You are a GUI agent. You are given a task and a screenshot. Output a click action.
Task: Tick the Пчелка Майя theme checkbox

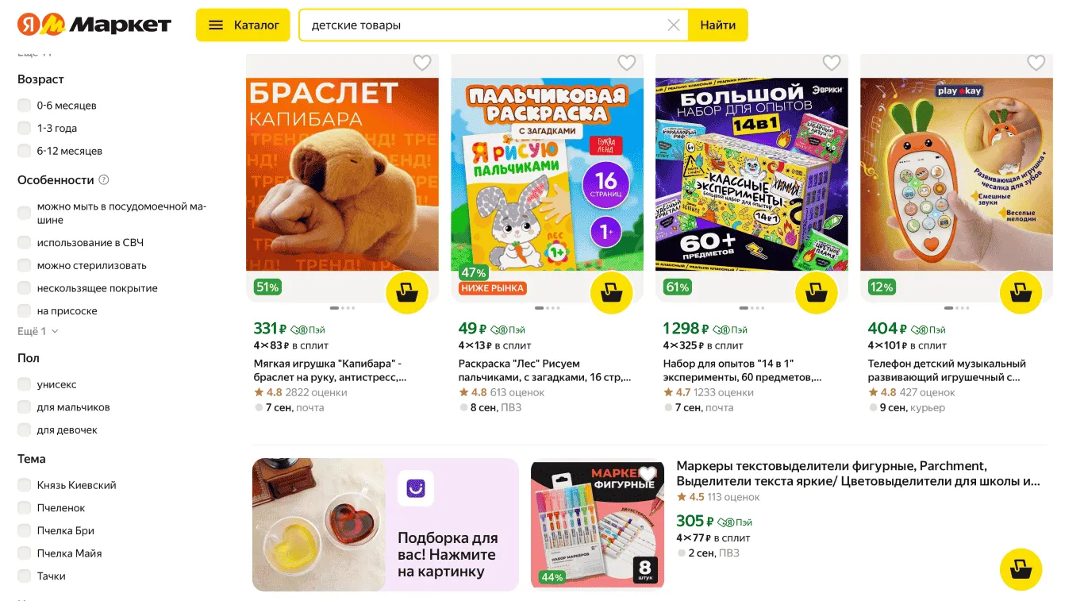[25, 553]
